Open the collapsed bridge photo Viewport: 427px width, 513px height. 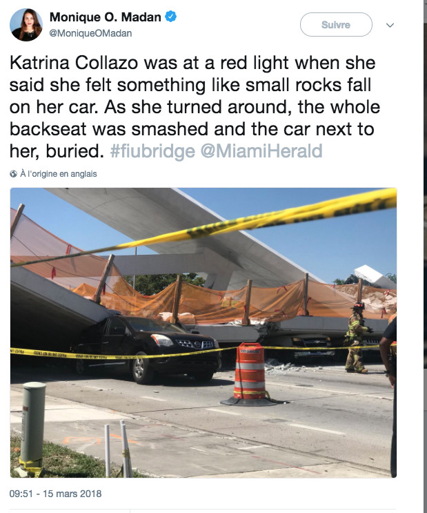tap(203, 332)
